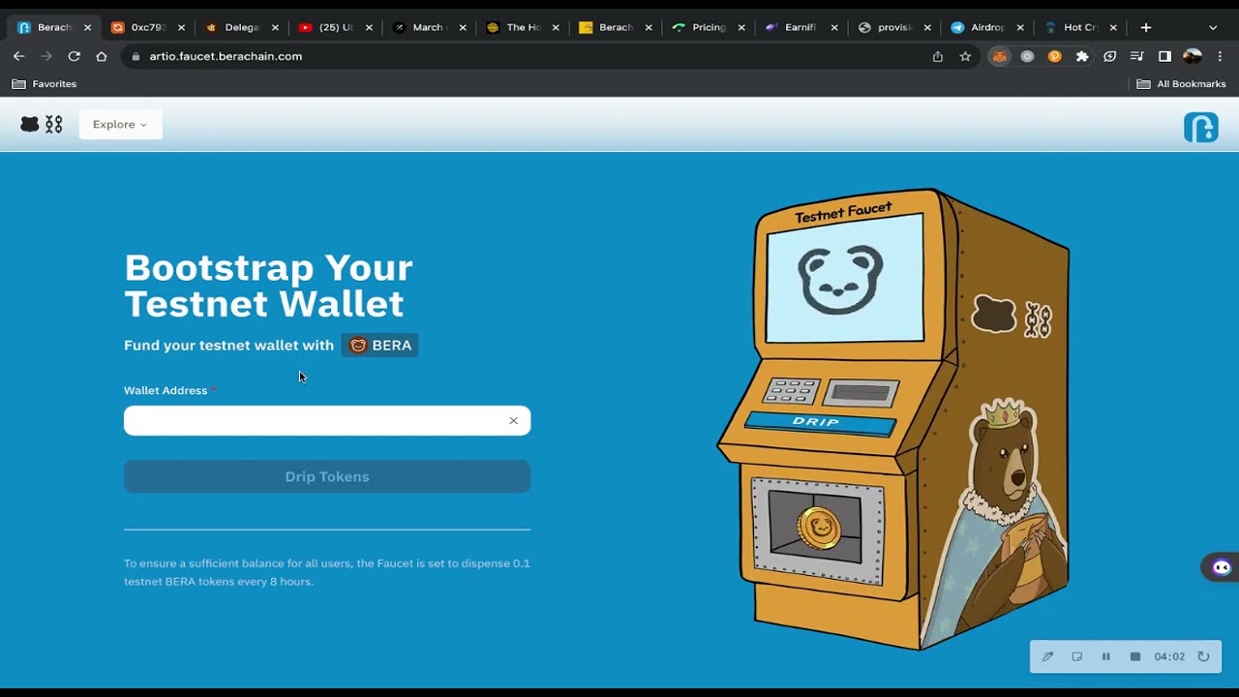Click the sticky note icon in recorder bar
The width and height of the screenshot is (1239, 697).
click(x=1076, y=656)
